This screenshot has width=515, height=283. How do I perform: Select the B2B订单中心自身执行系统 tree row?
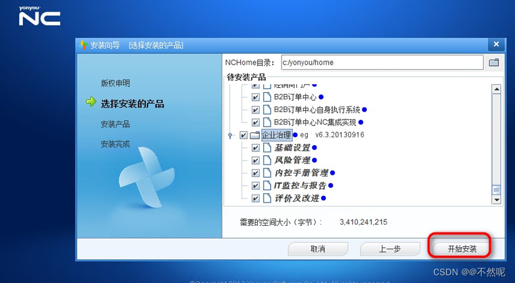coord(317,109)
